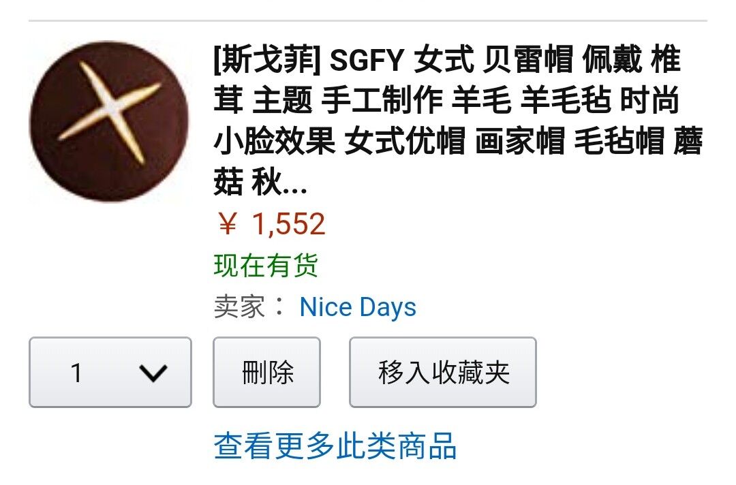Click the ¥ 1,552 price

271,223
